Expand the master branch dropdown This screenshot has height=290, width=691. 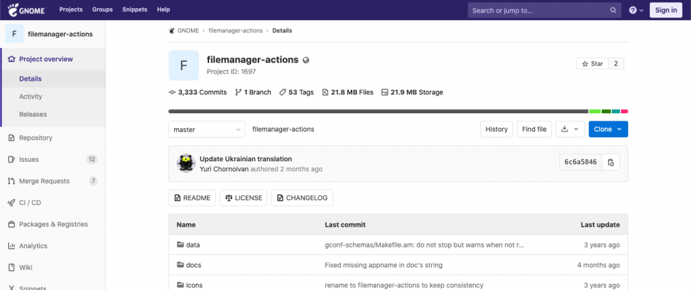point(206,129)
